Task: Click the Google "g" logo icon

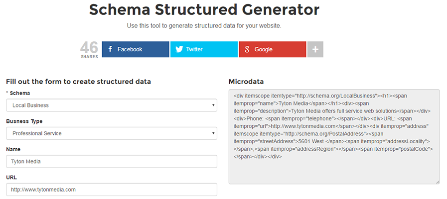Action: [x=247, y=49]
